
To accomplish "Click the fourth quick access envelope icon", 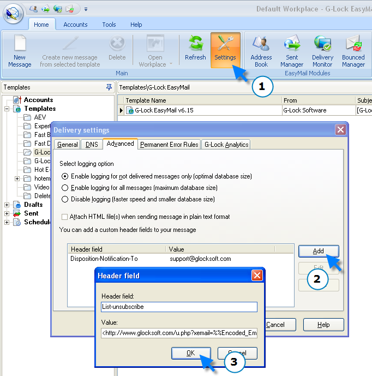I will click(x=70, y=9).
